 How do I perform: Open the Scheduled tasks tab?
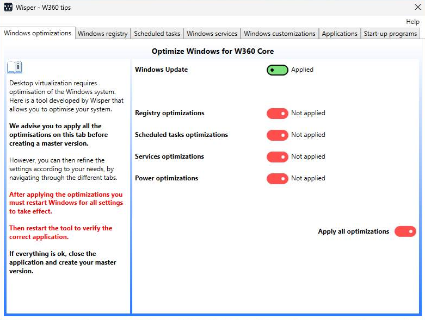[157, 34]
